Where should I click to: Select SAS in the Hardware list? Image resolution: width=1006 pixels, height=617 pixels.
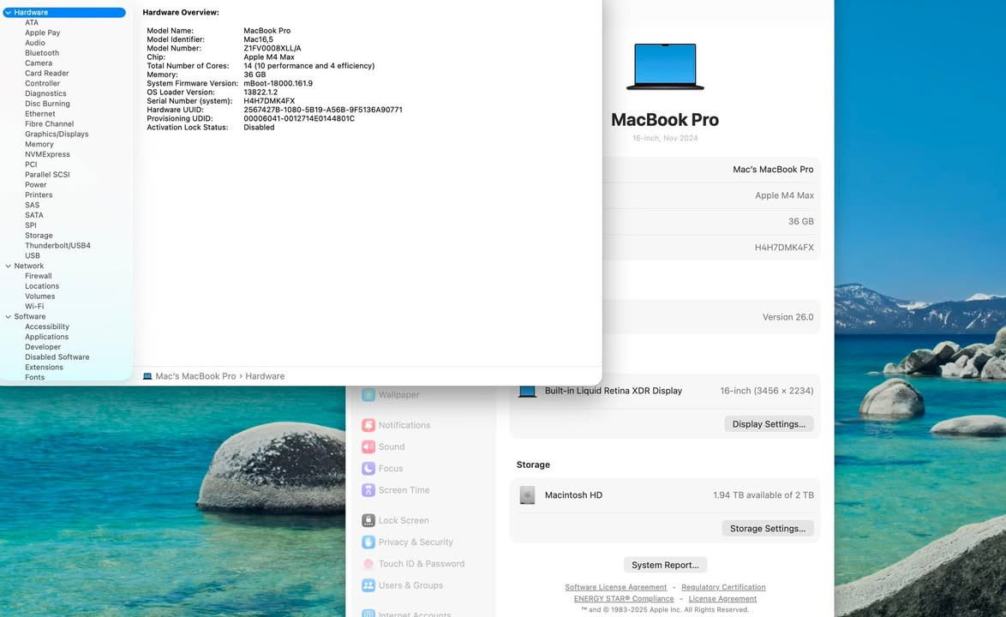(x=32, y=206)
